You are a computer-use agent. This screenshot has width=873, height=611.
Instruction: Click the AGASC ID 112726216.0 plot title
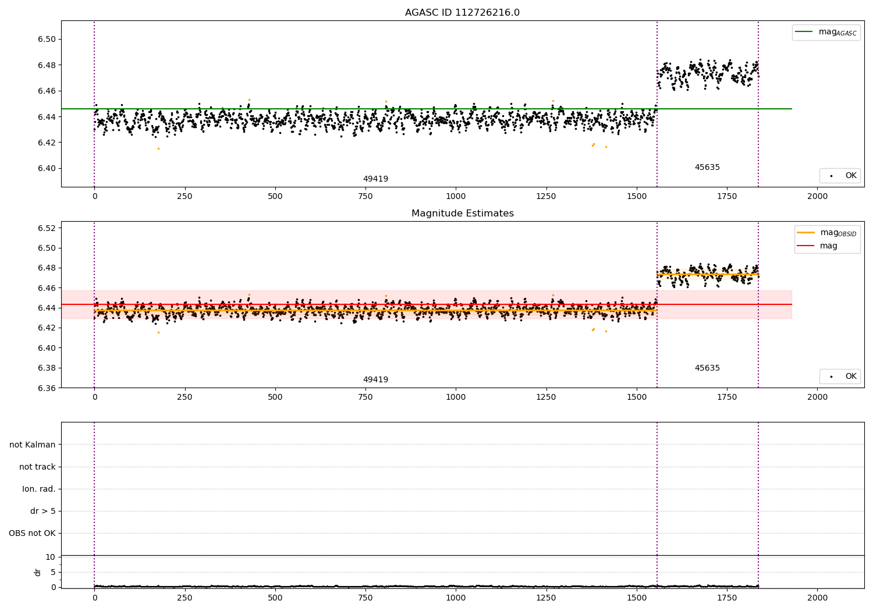pyautogui.click(x=462, y=13)
